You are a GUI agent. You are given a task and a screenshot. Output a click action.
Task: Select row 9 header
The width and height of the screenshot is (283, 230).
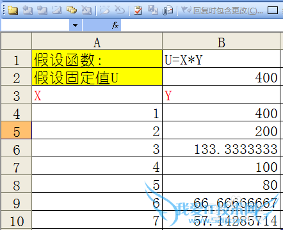click(17, 202)
